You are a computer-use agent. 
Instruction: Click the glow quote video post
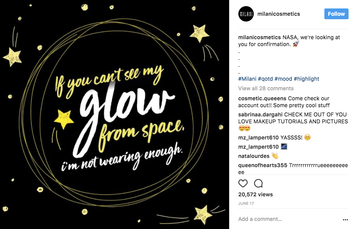point(114,114)
